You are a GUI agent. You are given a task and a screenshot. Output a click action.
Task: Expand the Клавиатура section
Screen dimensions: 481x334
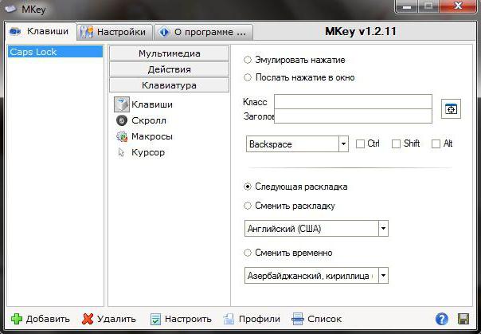[169, 85]
